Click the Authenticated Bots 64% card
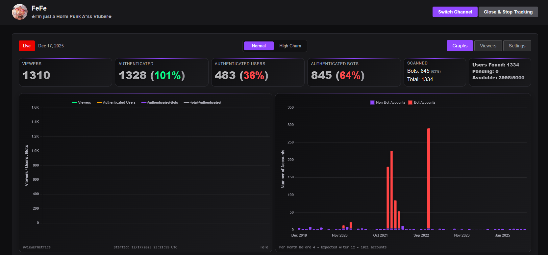Screen dimensions: 548x255 [354, 72]
